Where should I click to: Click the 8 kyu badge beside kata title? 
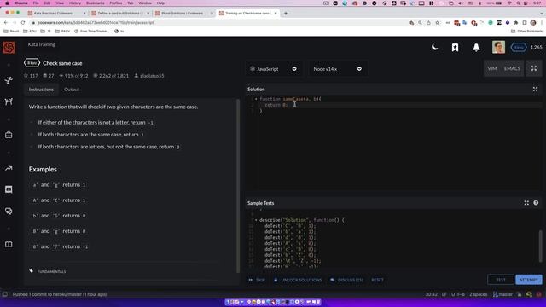pos(32,63)
